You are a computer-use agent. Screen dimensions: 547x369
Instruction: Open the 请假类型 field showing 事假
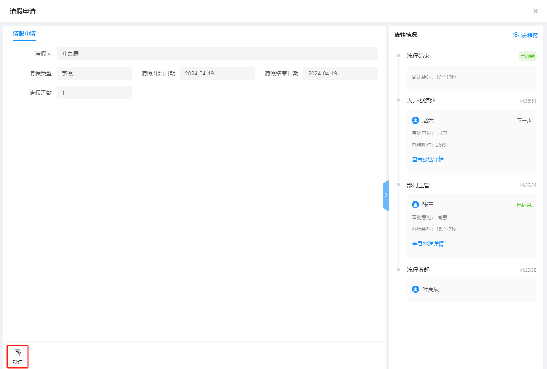tap(94, 73)
